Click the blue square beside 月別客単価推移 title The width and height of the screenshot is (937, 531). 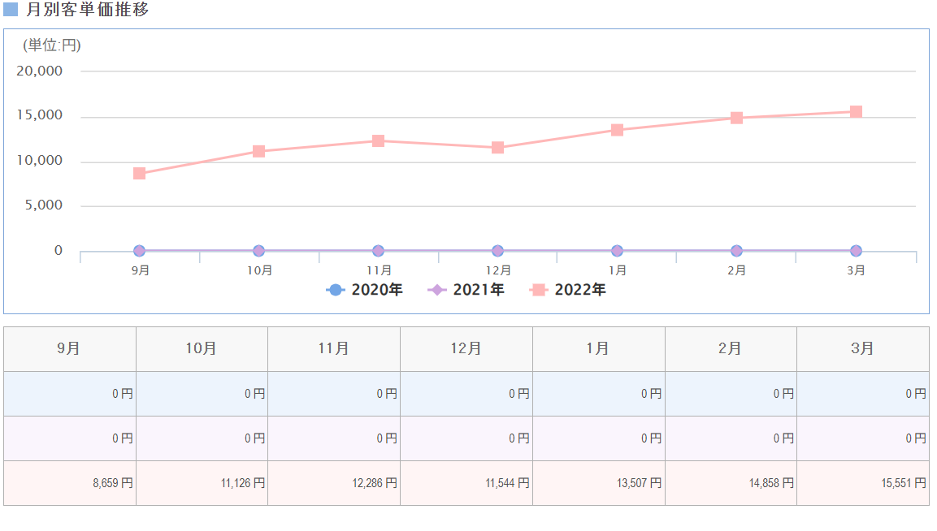click(11, 10)
